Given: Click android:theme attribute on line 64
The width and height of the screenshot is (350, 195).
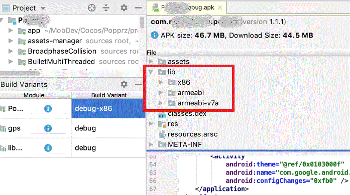Looking at the screenshot, I should [253, 164].
